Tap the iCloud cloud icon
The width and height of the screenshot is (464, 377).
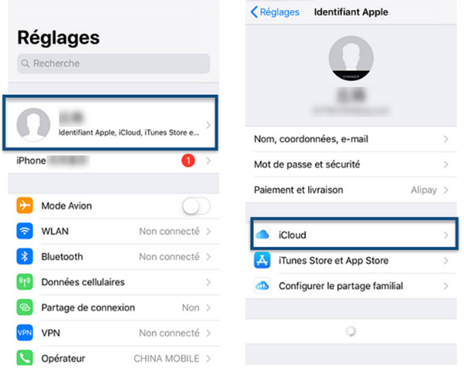(262, 235)
